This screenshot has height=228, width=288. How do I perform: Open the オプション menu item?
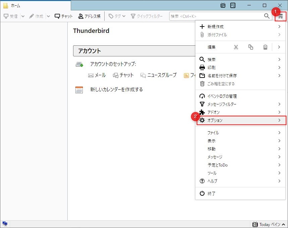(241, 121)
